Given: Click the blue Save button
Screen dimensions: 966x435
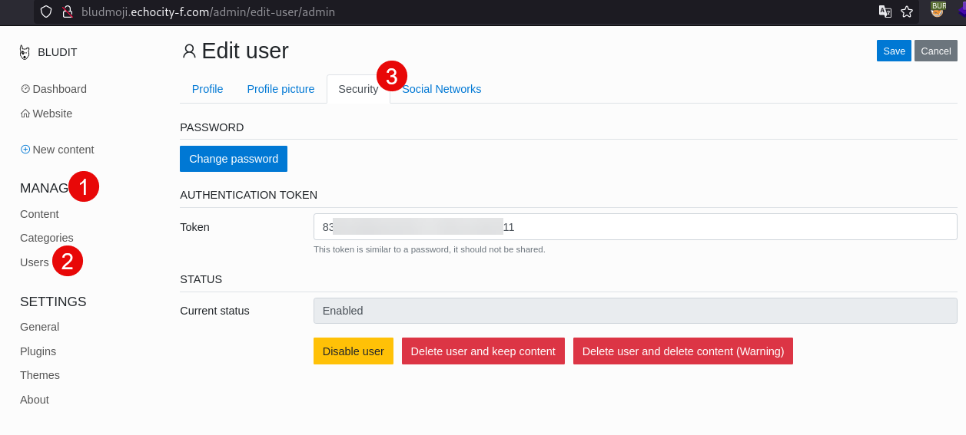Looking at the screenshot, I should tap(894, 51).
